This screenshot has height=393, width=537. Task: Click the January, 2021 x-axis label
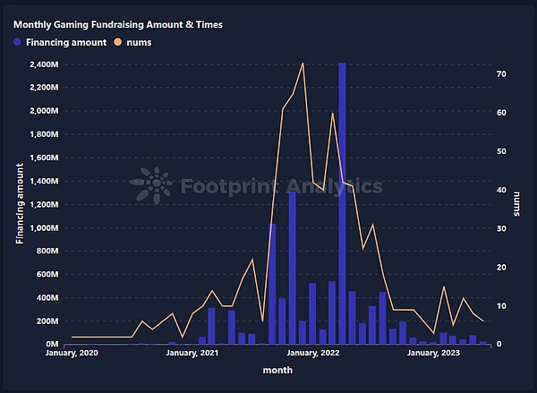(193, 354)
